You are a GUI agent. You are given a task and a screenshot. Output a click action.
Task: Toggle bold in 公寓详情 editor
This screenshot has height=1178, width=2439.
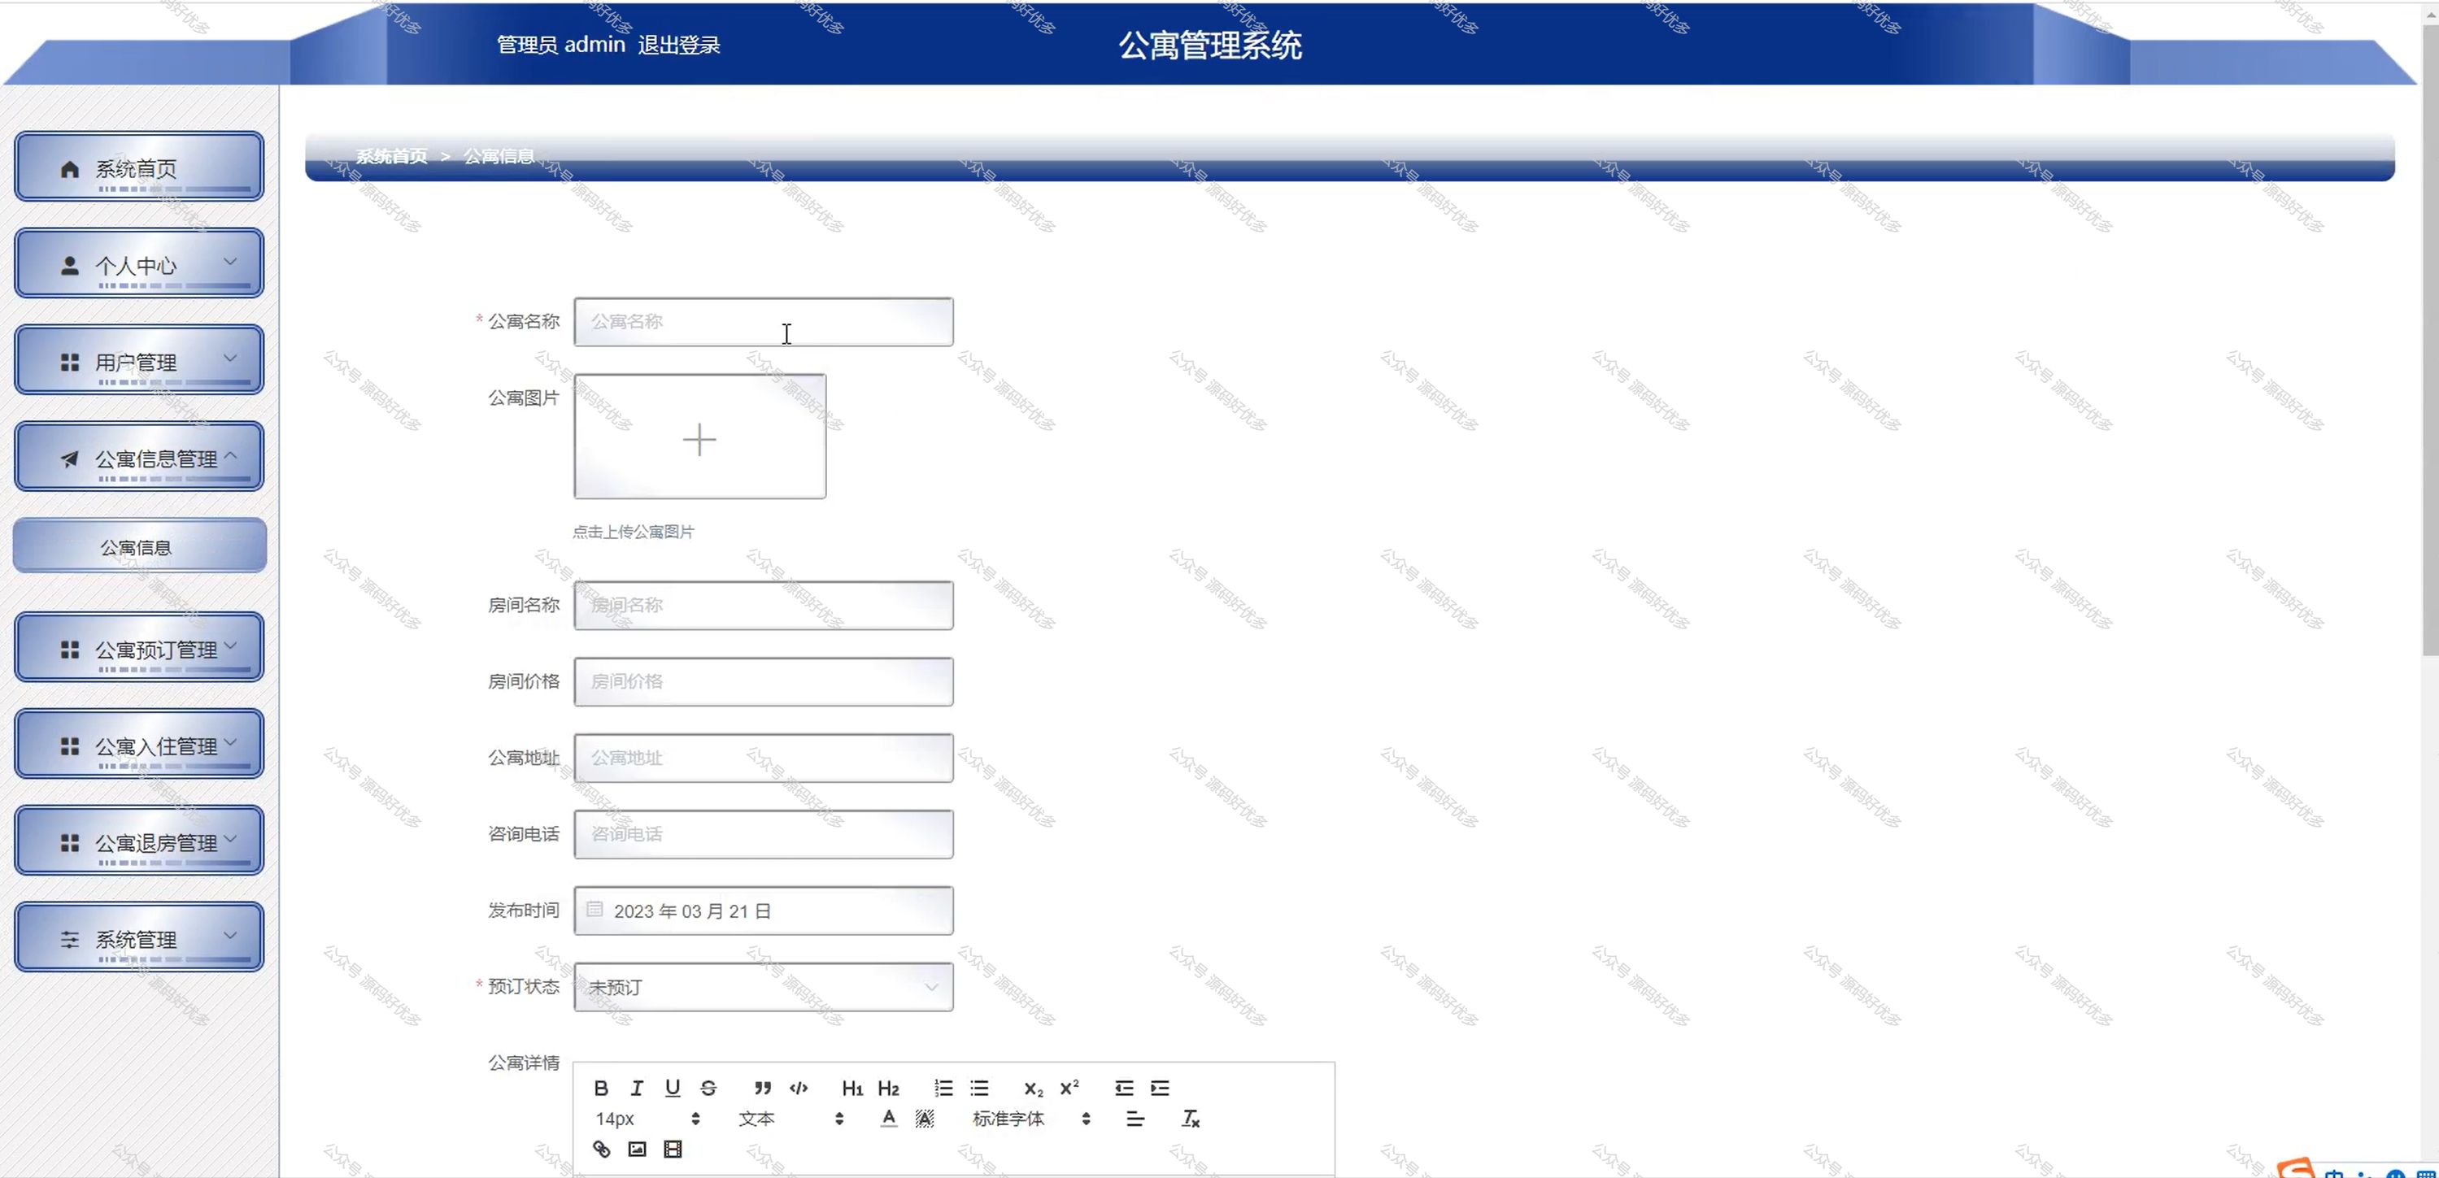(x=600, y=1088)
